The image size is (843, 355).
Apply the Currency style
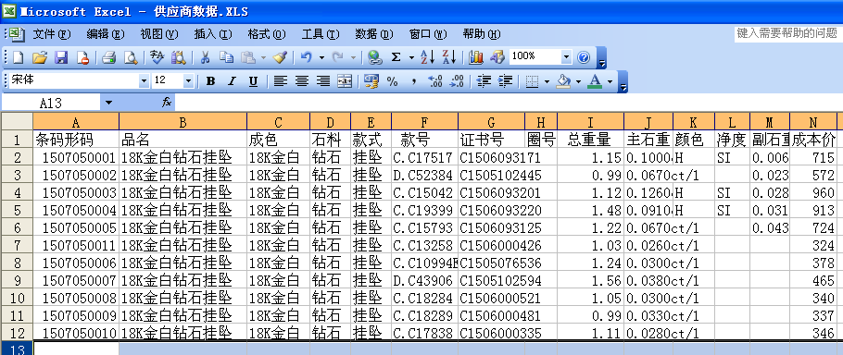click(x=371, y=81)
